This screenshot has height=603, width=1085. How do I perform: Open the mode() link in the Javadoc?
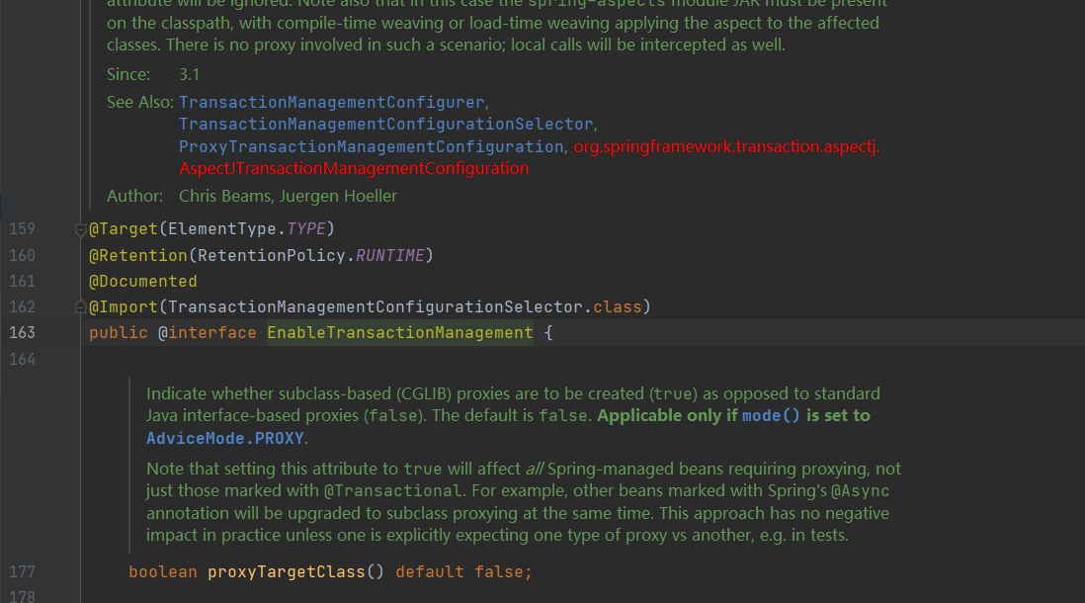point(771,415)
